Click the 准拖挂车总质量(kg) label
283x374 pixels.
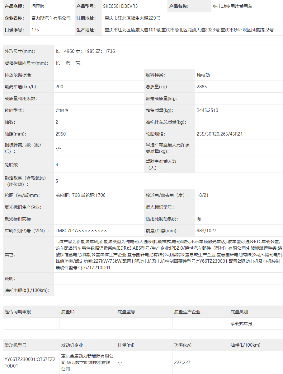pyautogui.click(x=166, y=122)
